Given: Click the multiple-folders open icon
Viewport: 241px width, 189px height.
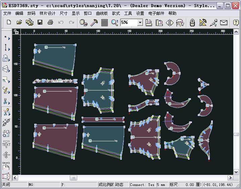Looking at the screenshot, I should (x=30, y=22).
